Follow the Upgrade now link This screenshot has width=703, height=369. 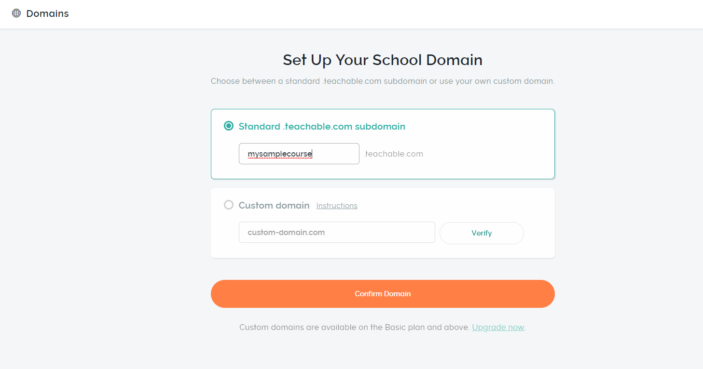pos(498,328)
